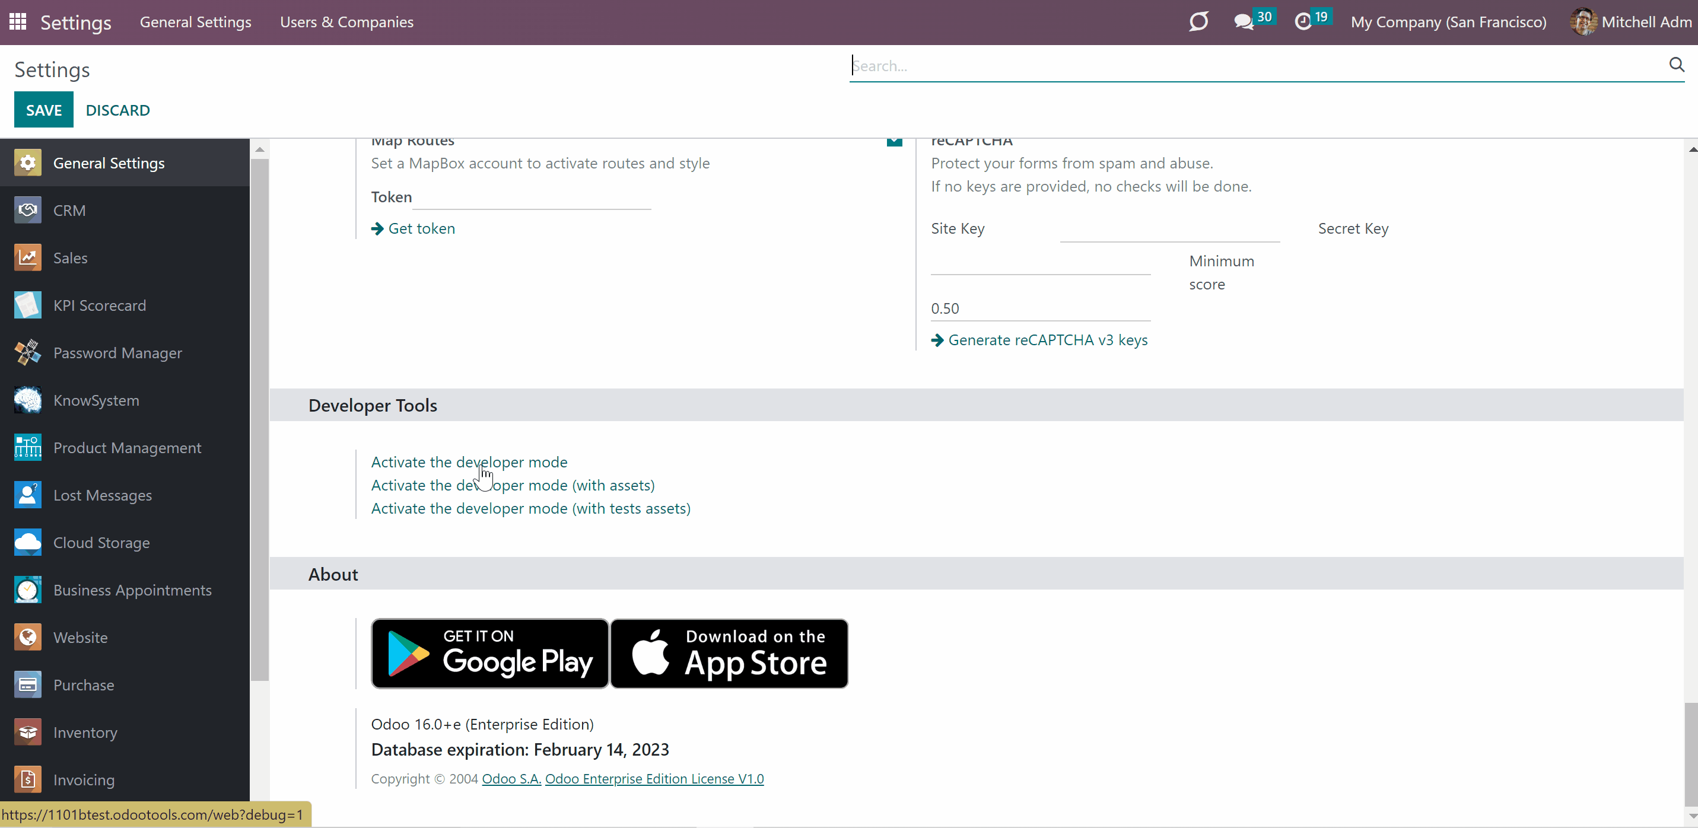Click the SAVE button

click(x=43, y=110)
